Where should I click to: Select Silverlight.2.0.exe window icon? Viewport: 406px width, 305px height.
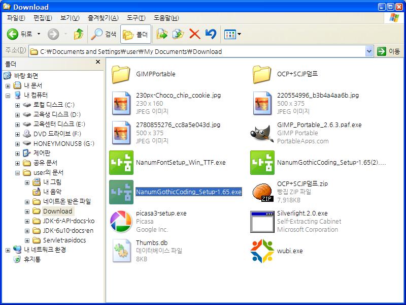pyautogui.click(x=262, y=222)
